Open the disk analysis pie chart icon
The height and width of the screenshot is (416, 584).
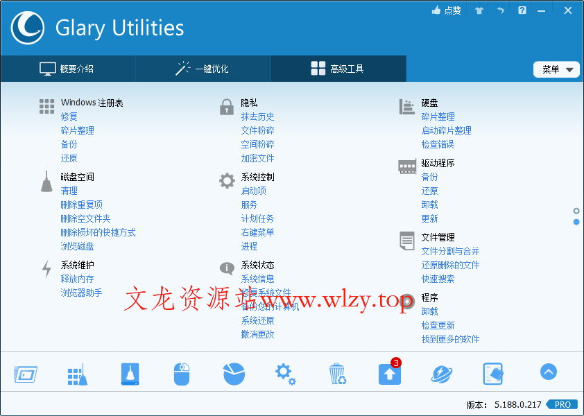tap(233, 372)
